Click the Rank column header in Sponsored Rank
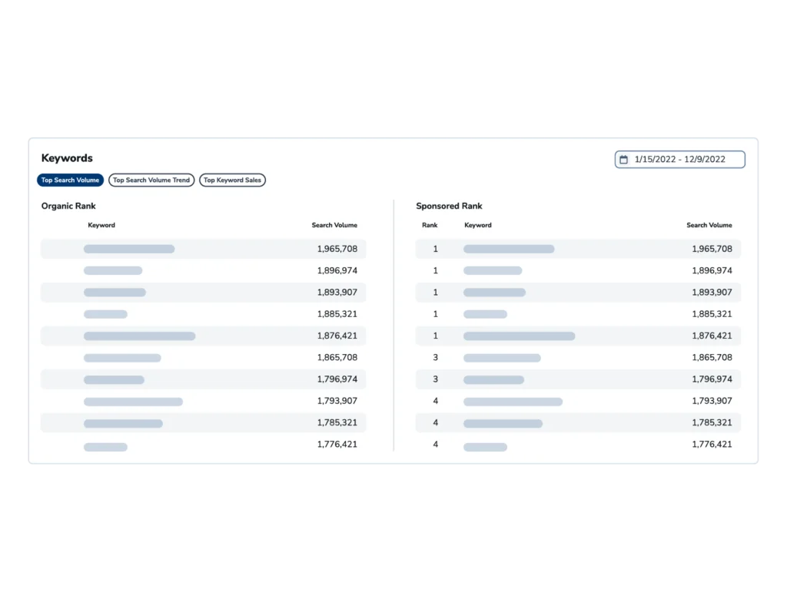 point(430,225)
